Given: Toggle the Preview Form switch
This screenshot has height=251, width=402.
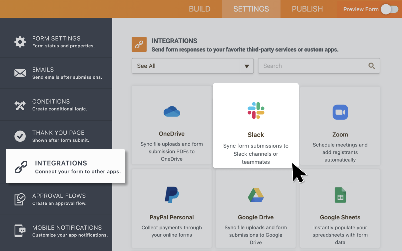Looking at the screenshot, I should click(389, 9).
